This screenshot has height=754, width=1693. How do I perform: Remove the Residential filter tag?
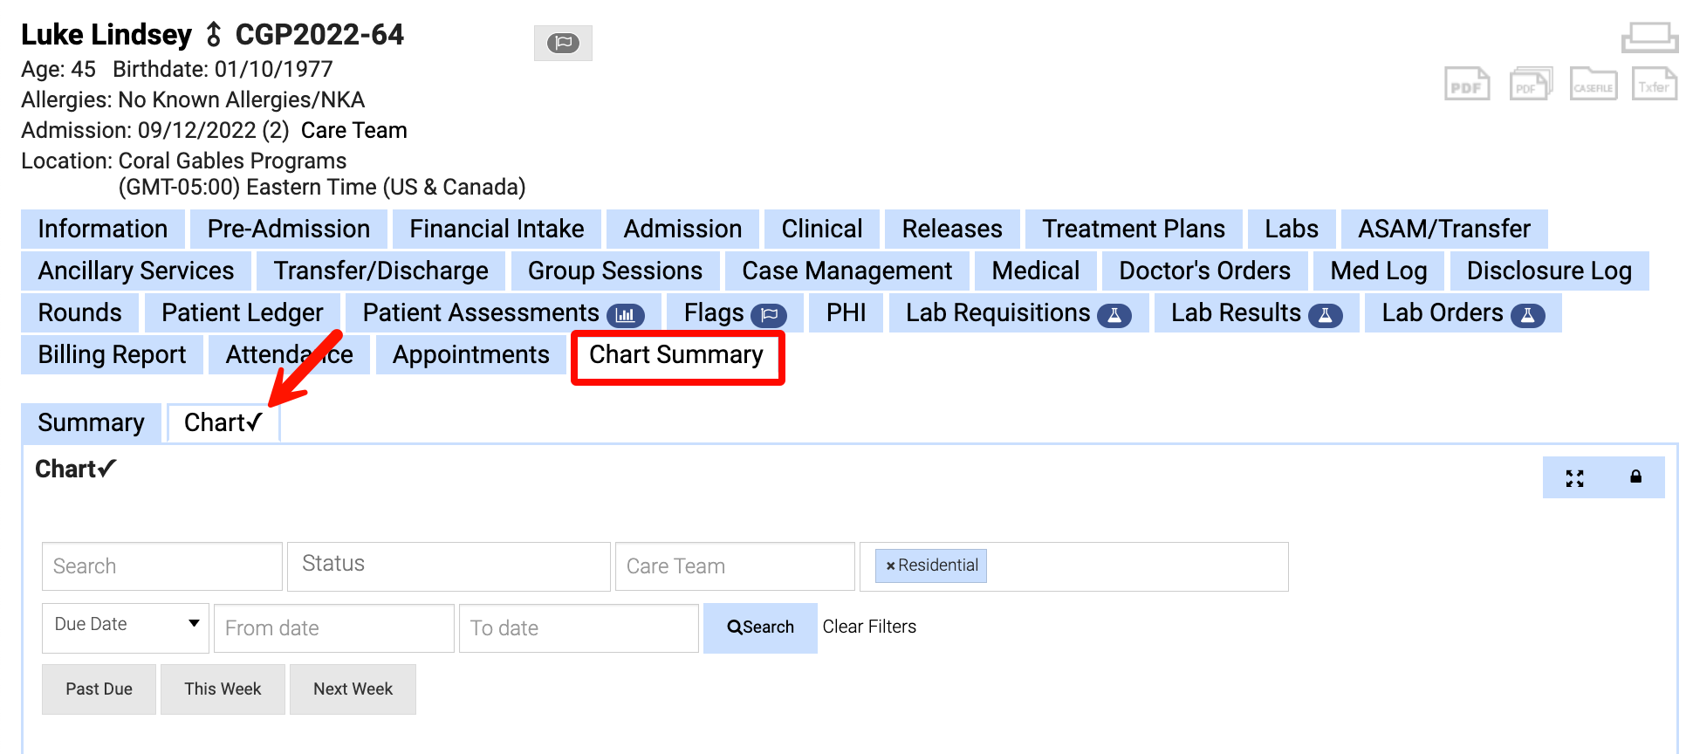(890, 566)
